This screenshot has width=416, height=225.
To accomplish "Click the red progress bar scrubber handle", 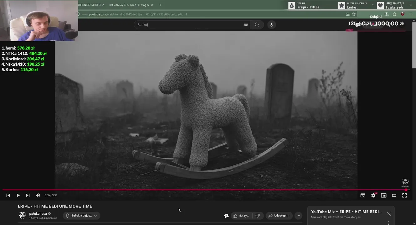I will point(406,190).
